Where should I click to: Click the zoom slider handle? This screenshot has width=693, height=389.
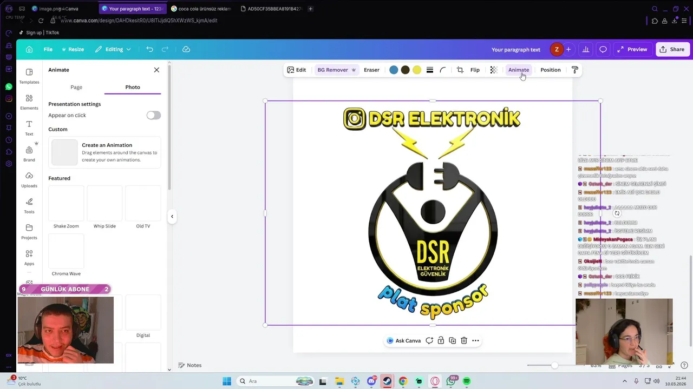[554, 365]
